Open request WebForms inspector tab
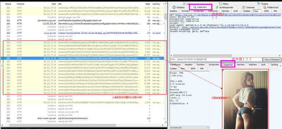 click(x=213, y=11)
